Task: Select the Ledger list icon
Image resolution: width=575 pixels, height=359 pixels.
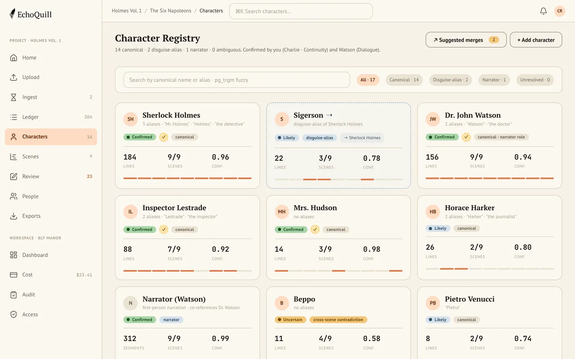Action: pos(13,117)
